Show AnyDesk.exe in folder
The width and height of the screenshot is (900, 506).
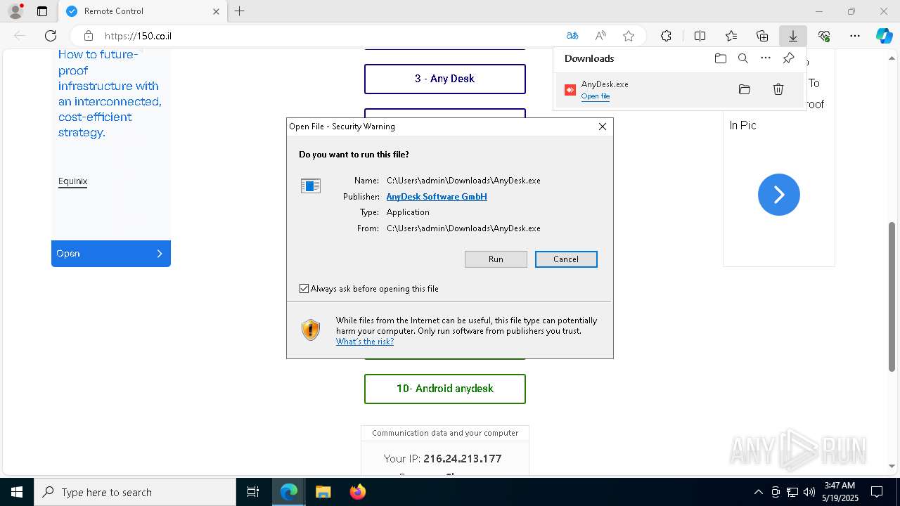(x=745, y=89)
